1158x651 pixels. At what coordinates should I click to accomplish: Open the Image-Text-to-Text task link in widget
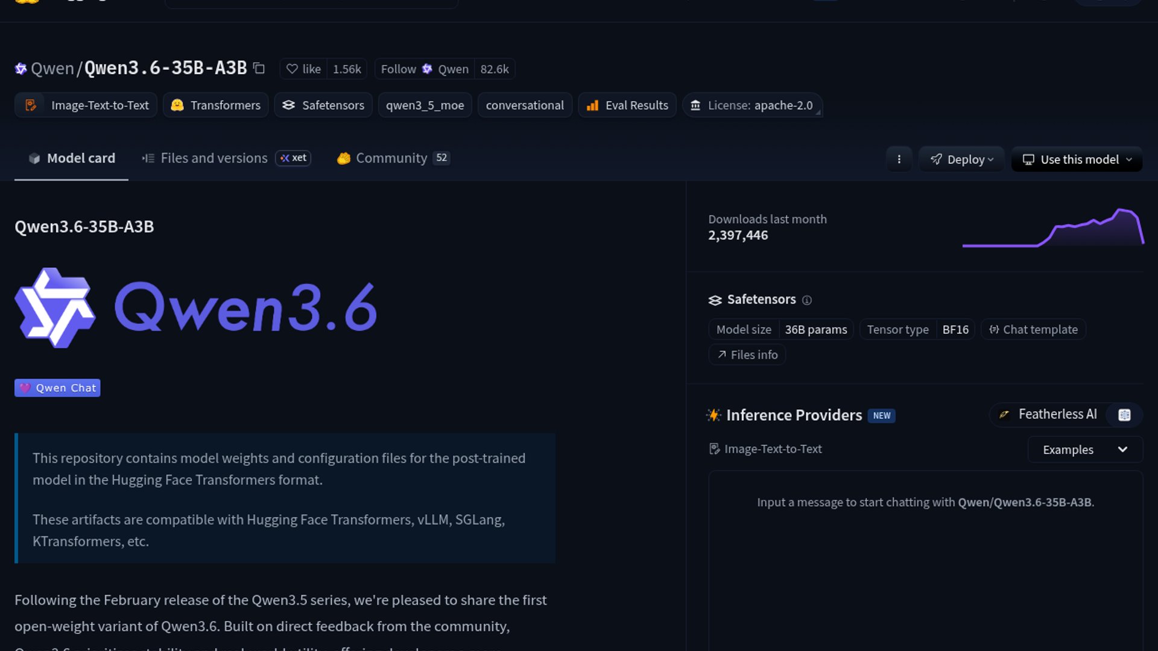coord(765,448)
